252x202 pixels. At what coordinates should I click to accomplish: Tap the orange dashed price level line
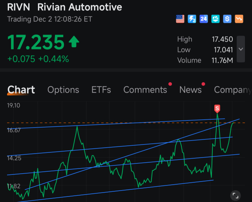click(126, 123)
